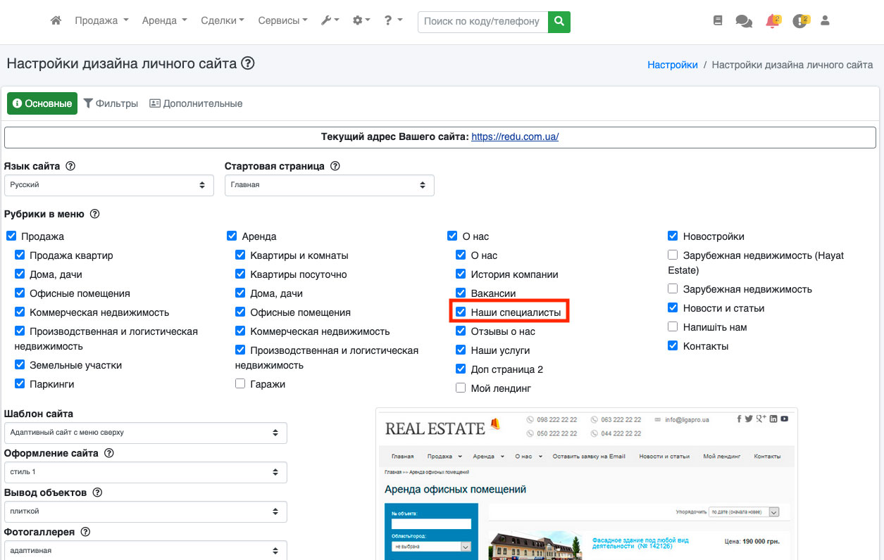
Task: Click help icon beside page title
Action: tap(247, 63)
